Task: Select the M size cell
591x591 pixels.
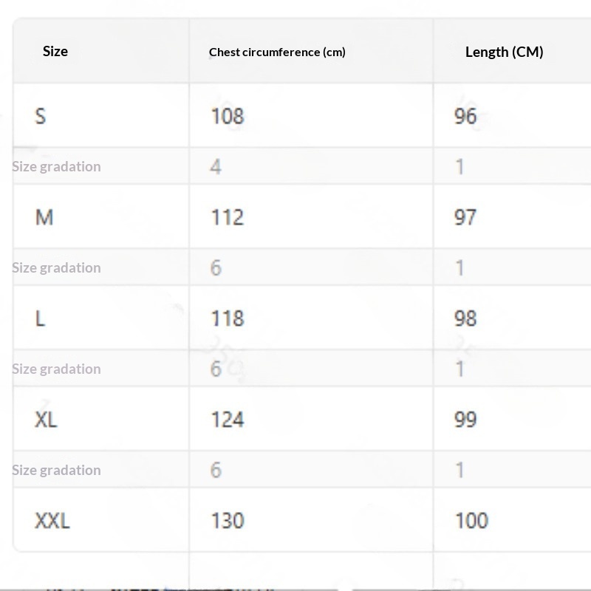Action: (x=44, y=217)
